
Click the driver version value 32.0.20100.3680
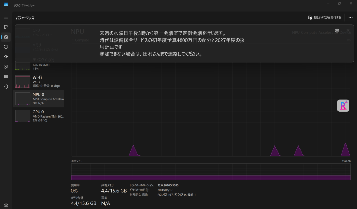168,185
